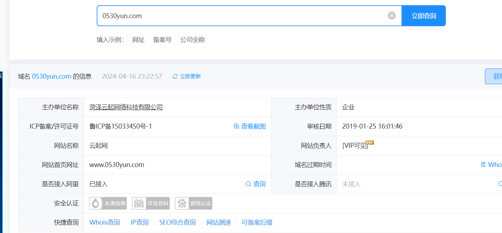Screen dimensions: 502x233
Task: Select the ICP number 鲁ICP备15033450号-1 text
Action: click(121, 126)
